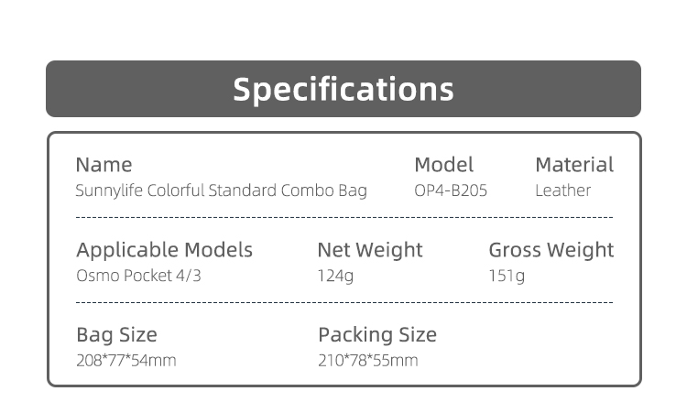Click the 210*78*55mm packing dimensions
Viewport: 687px width, 402px height.
pyautogui.click(x=367, y=360)
